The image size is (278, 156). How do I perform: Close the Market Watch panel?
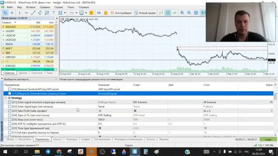click(x=57, y=18)
